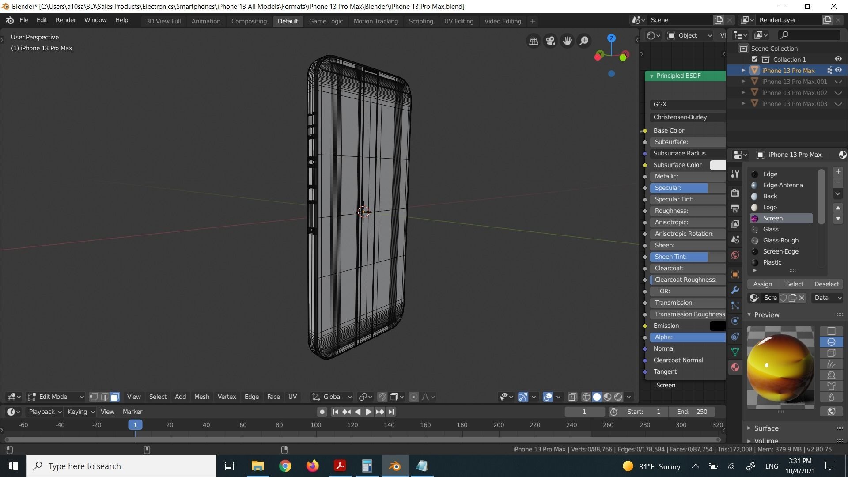
Task: Open Global transform orientation dropdown
Action: click(332, 397)
